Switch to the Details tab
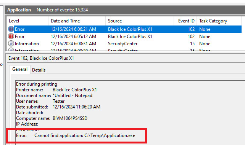 [x=39, y=70]
